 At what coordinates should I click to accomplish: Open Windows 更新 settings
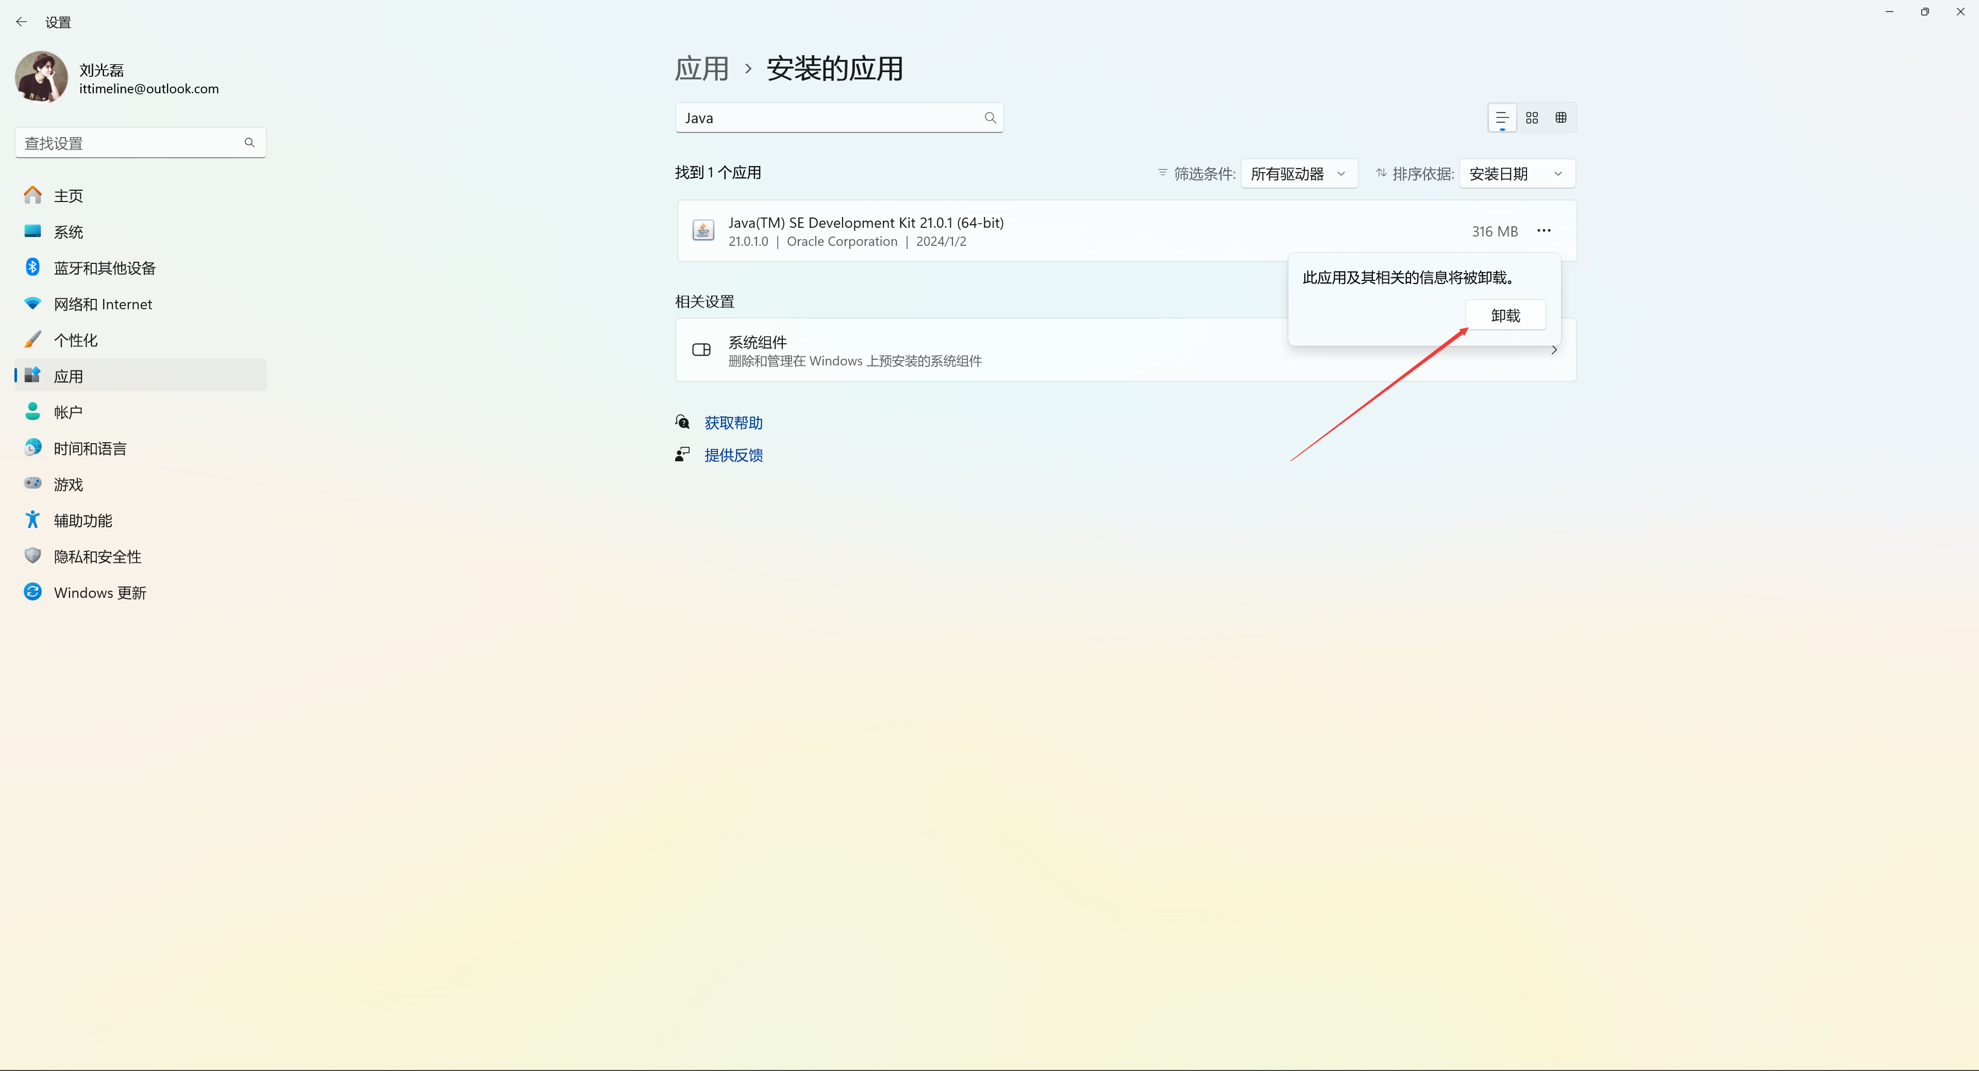tap(141, 592)
